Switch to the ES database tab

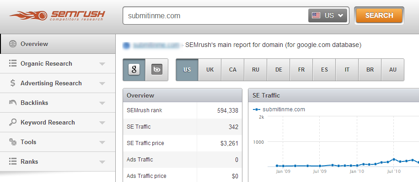pos(324,70)
